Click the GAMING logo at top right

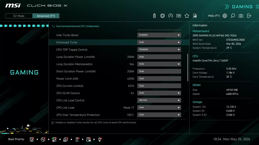tap(242, 7)
